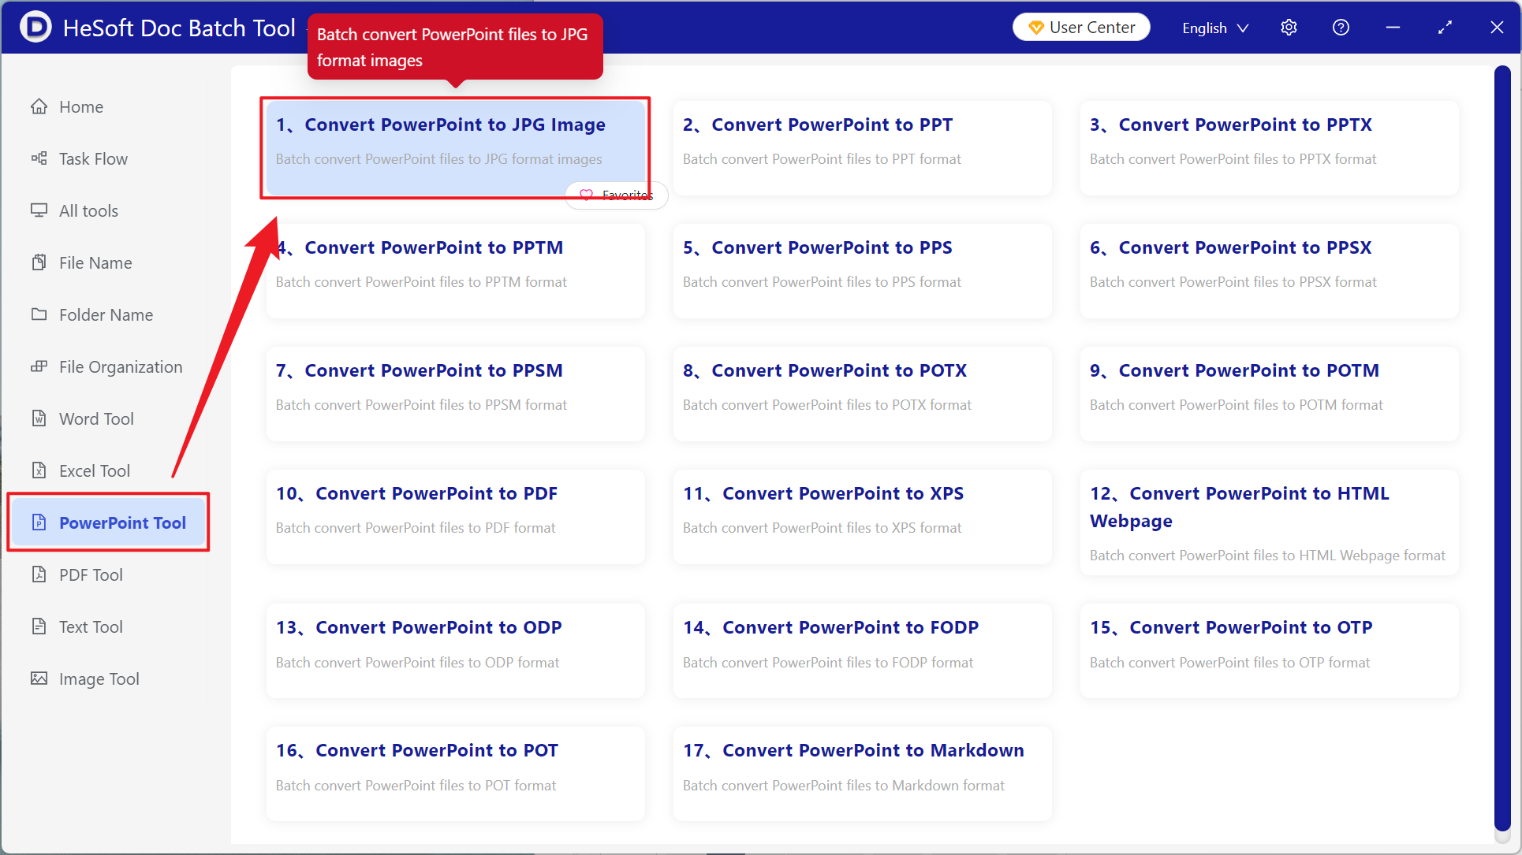Screen dimensions: 1522x855
Task: Add to Favorites button
Action: 617,195
